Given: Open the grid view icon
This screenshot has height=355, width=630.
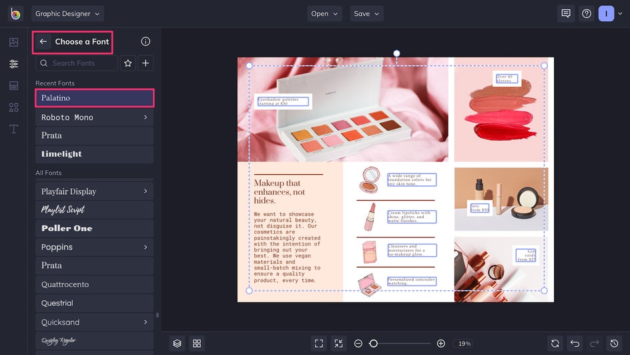Looking at the screenshot, I should tap(197, 344).
